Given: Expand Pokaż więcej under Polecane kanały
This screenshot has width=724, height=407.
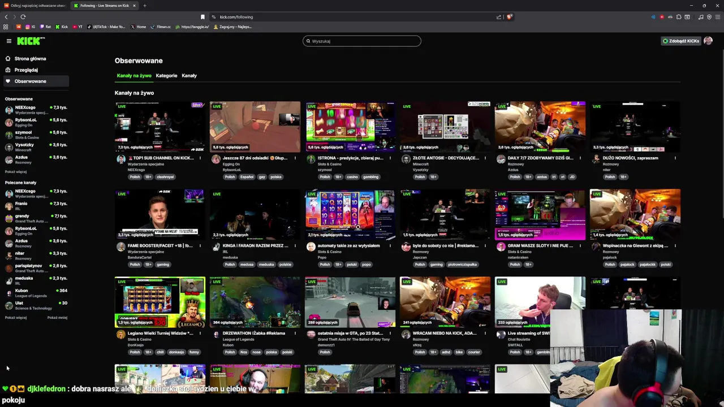Looking at the screenshot, I should click(16, 318).
